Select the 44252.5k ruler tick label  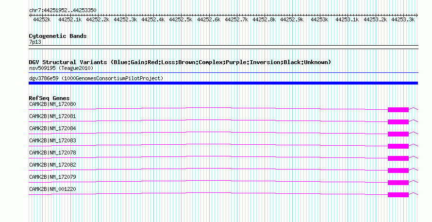coord(181,19)
